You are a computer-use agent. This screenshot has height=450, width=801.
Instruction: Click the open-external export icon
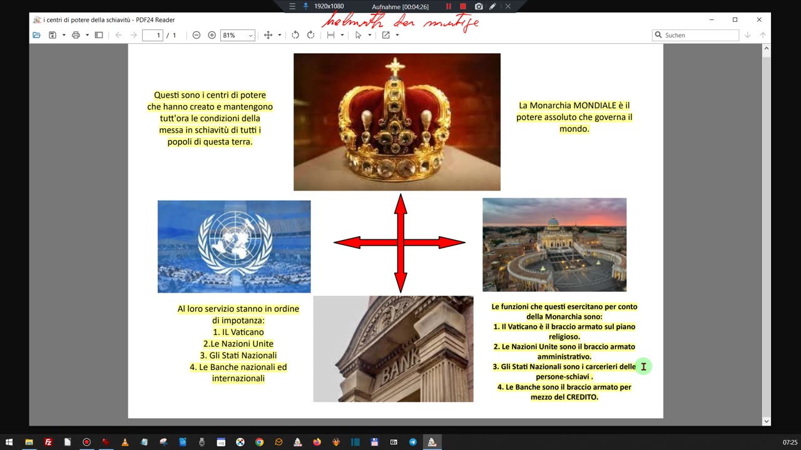(x=385, y=35)
